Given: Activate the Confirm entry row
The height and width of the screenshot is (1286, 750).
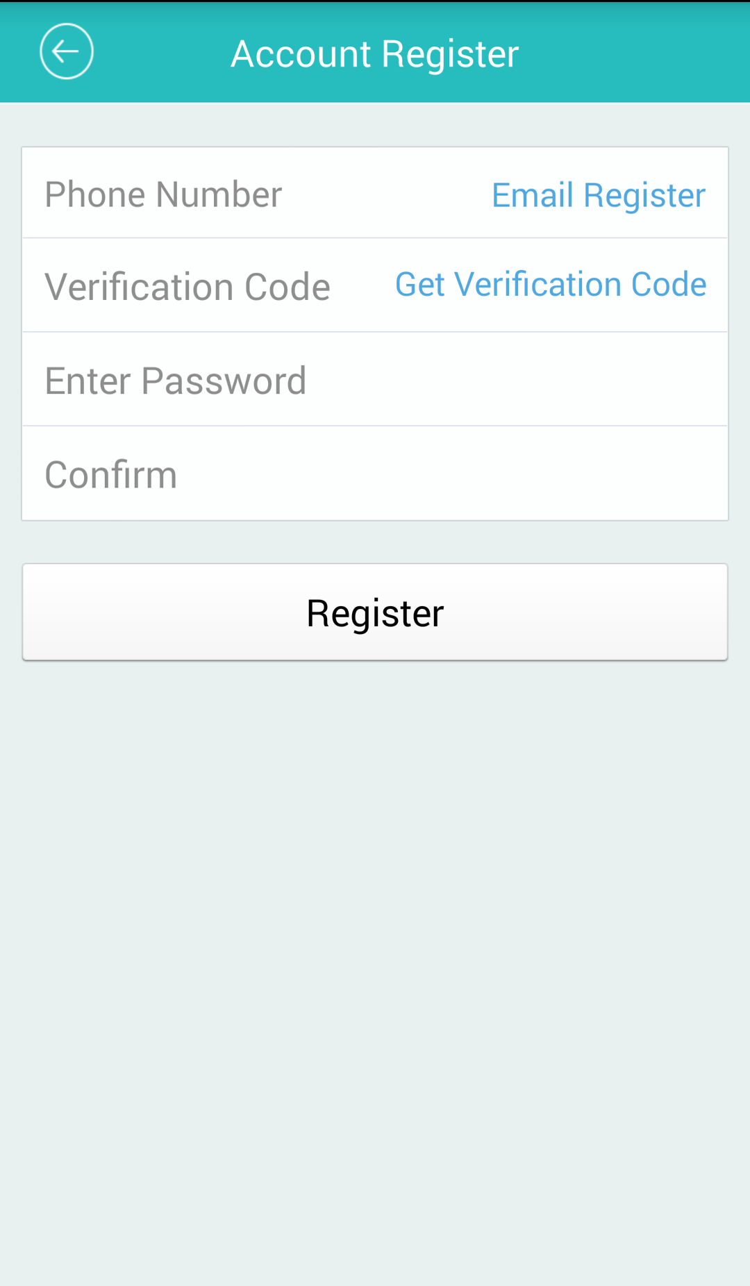Looking at the screenshot, I should tap(375, 474).
